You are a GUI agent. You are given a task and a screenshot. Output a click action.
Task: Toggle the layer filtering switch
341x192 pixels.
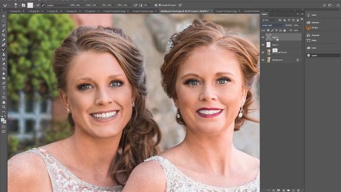click(302, 19)
